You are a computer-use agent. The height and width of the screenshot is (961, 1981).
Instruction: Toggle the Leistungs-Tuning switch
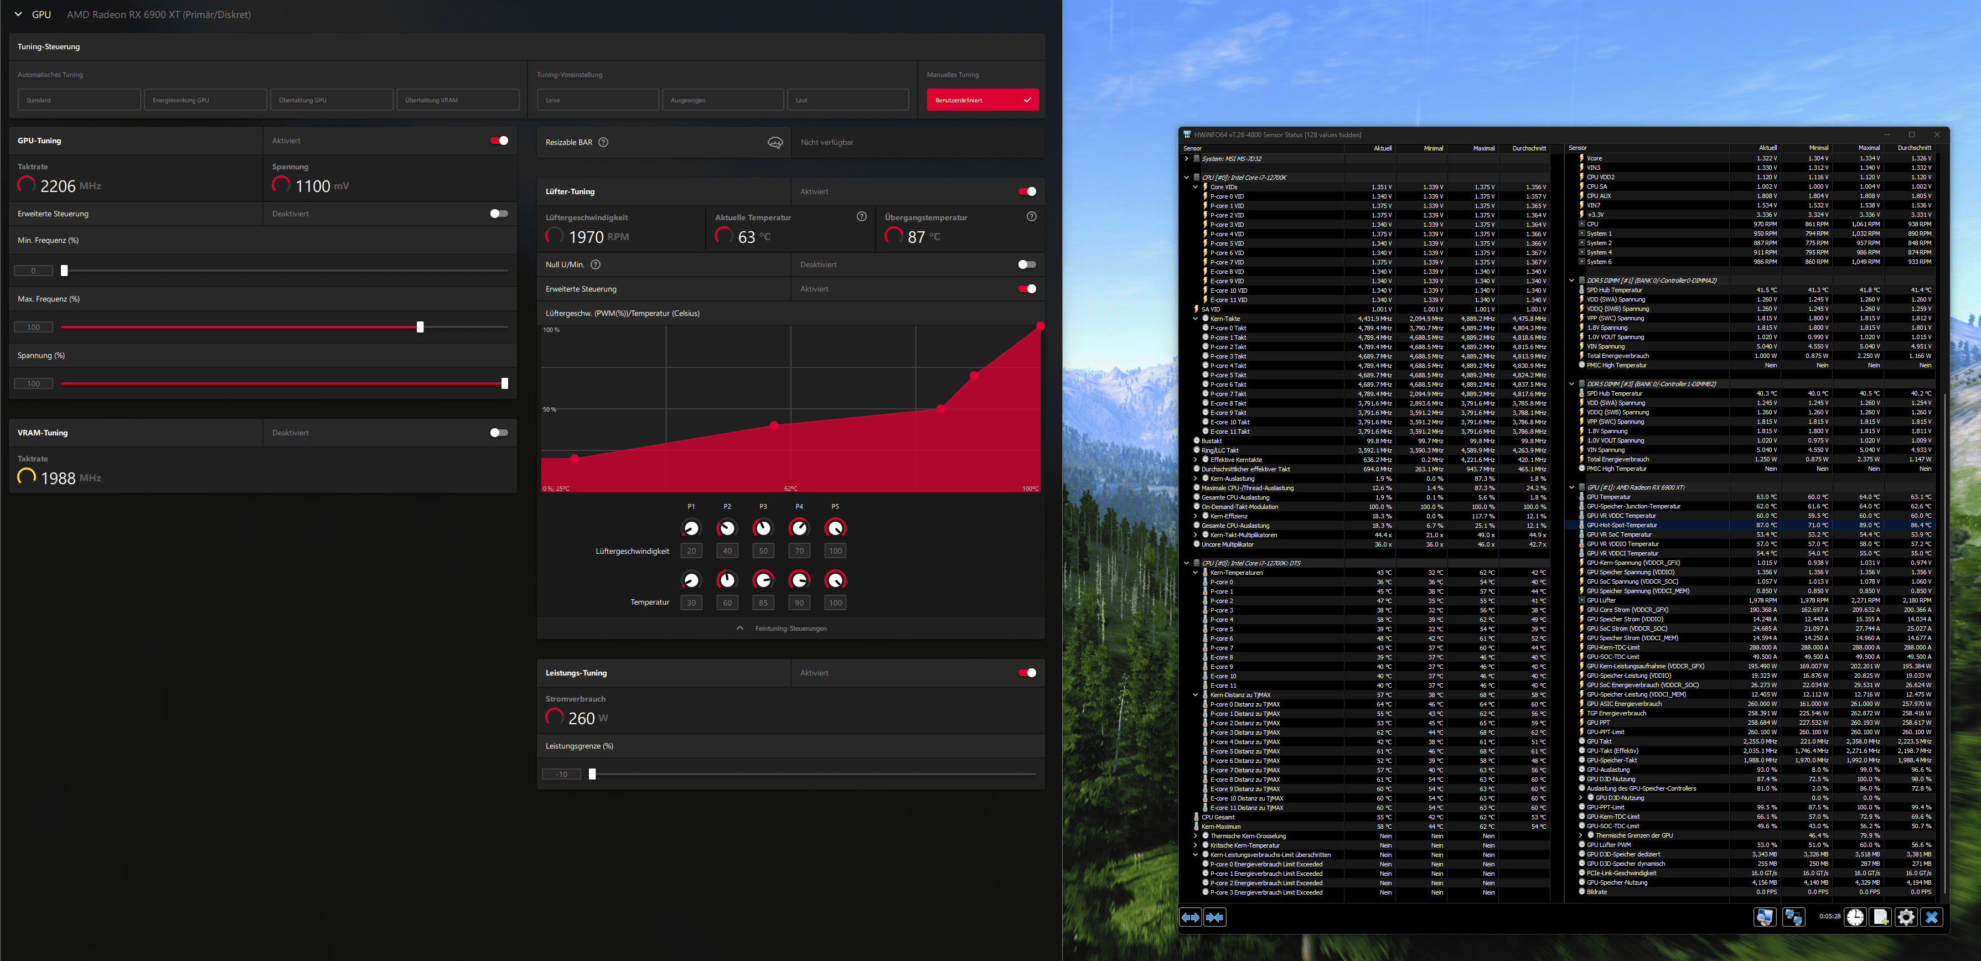(1027, 673)
